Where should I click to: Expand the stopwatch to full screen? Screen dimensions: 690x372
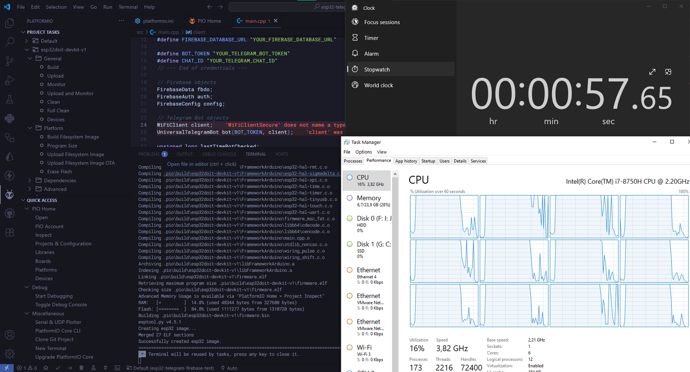click(x=652, y=72)
